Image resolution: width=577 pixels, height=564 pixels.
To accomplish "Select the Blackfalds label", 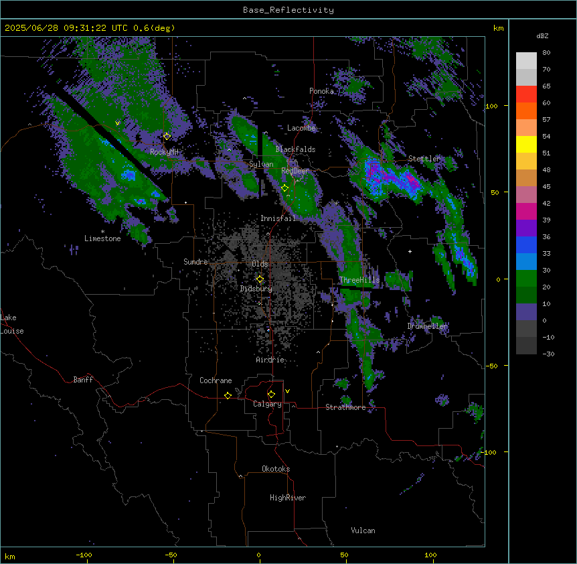I will pos(295,149).
